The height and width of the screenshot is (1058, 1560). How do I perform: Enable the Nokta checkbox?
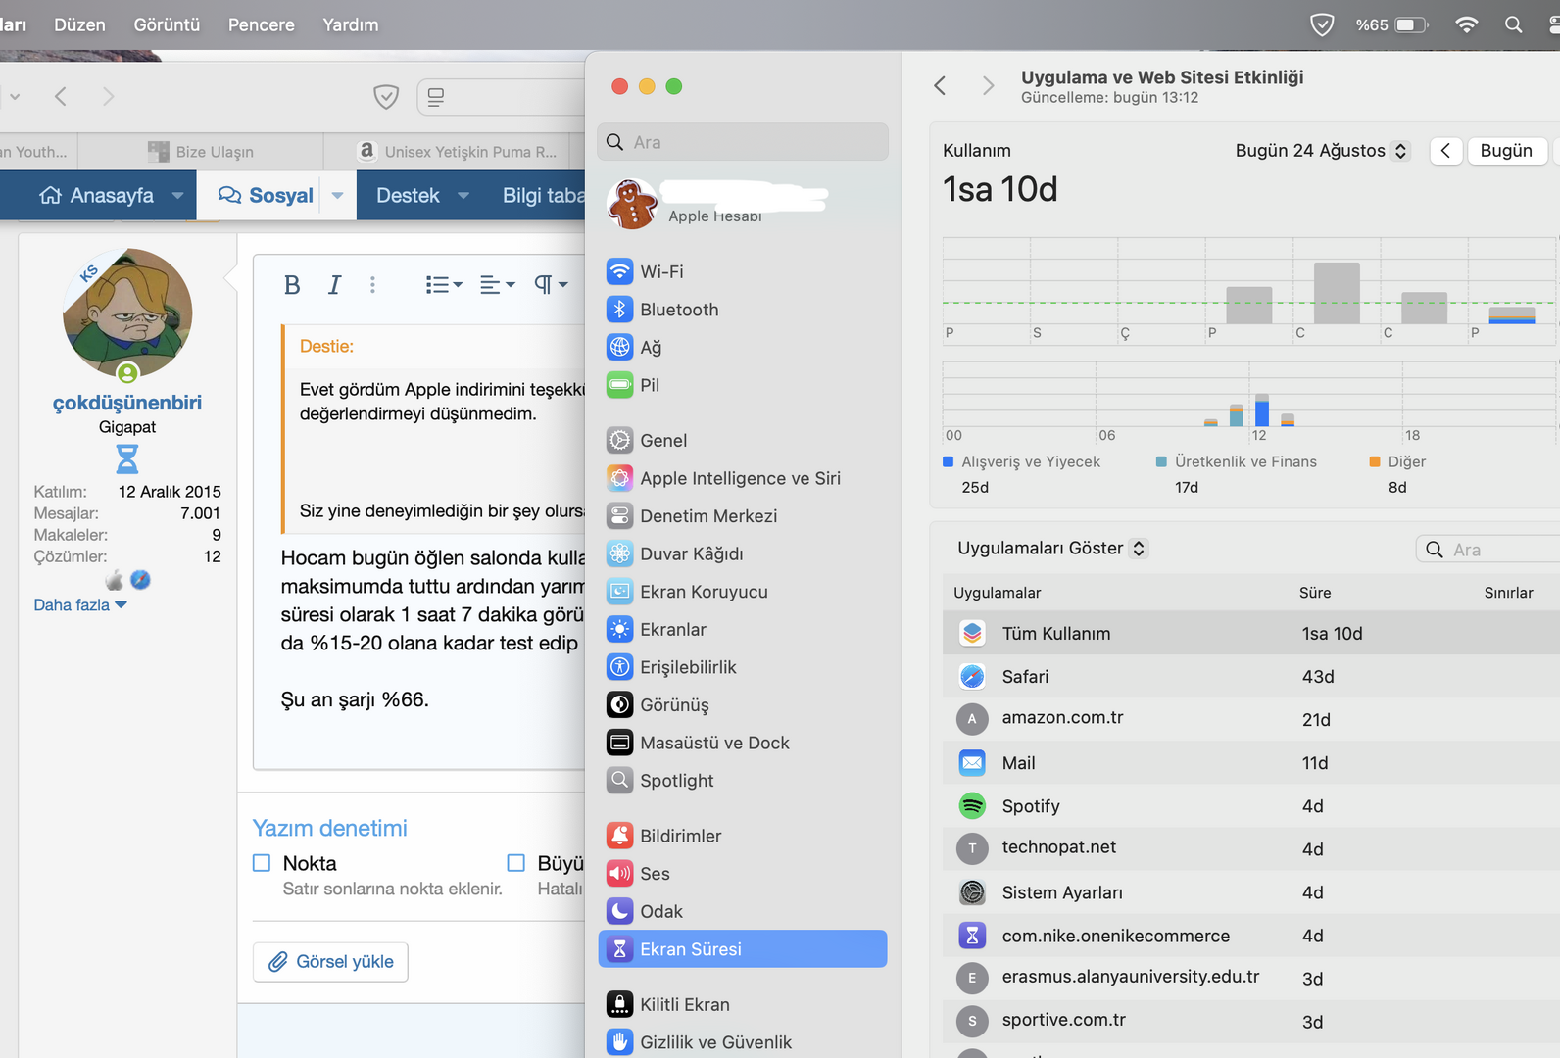coord(262,863)
